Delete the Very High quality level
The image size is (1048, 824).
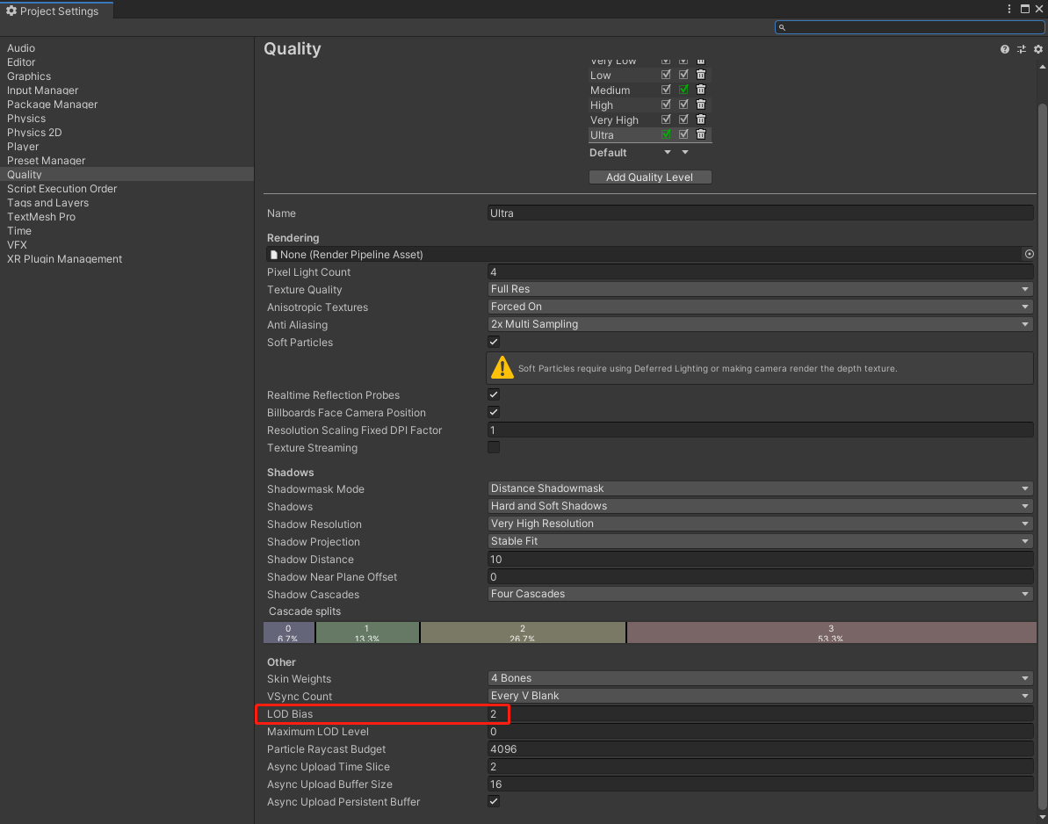(x=701, y=119)
